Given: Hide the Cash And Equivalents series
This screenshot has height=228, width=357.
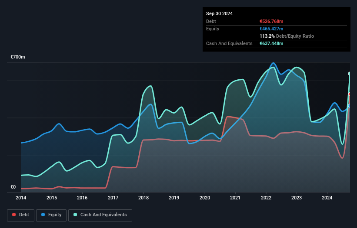Looking at the screenshot, I should click(x=100, y=215).
